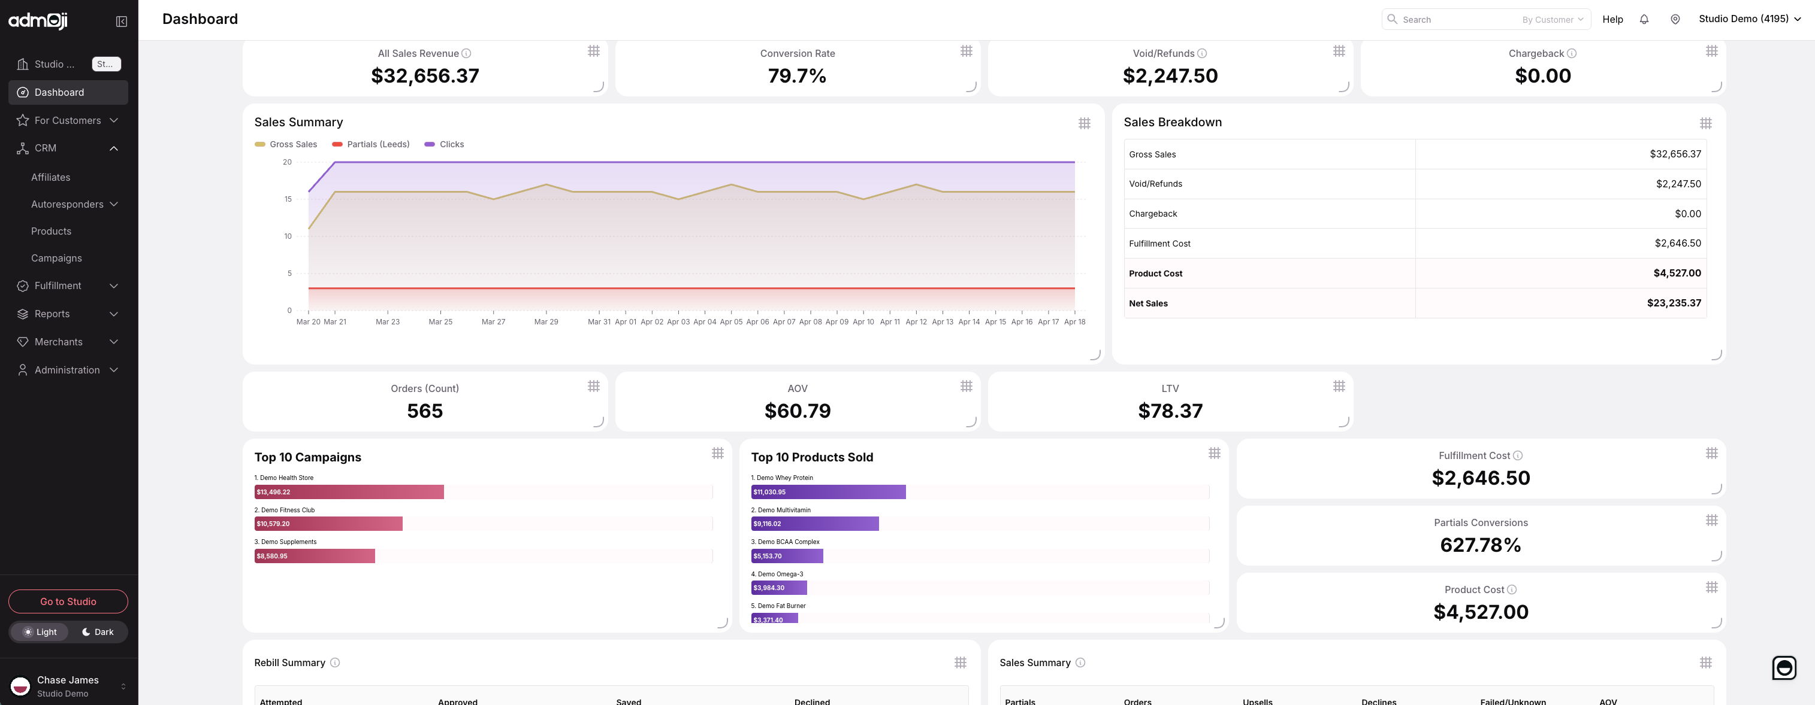Click the Top 10 Products Sold grid handle
This screenshot has width=1815, height=705.
(1215, 453)
